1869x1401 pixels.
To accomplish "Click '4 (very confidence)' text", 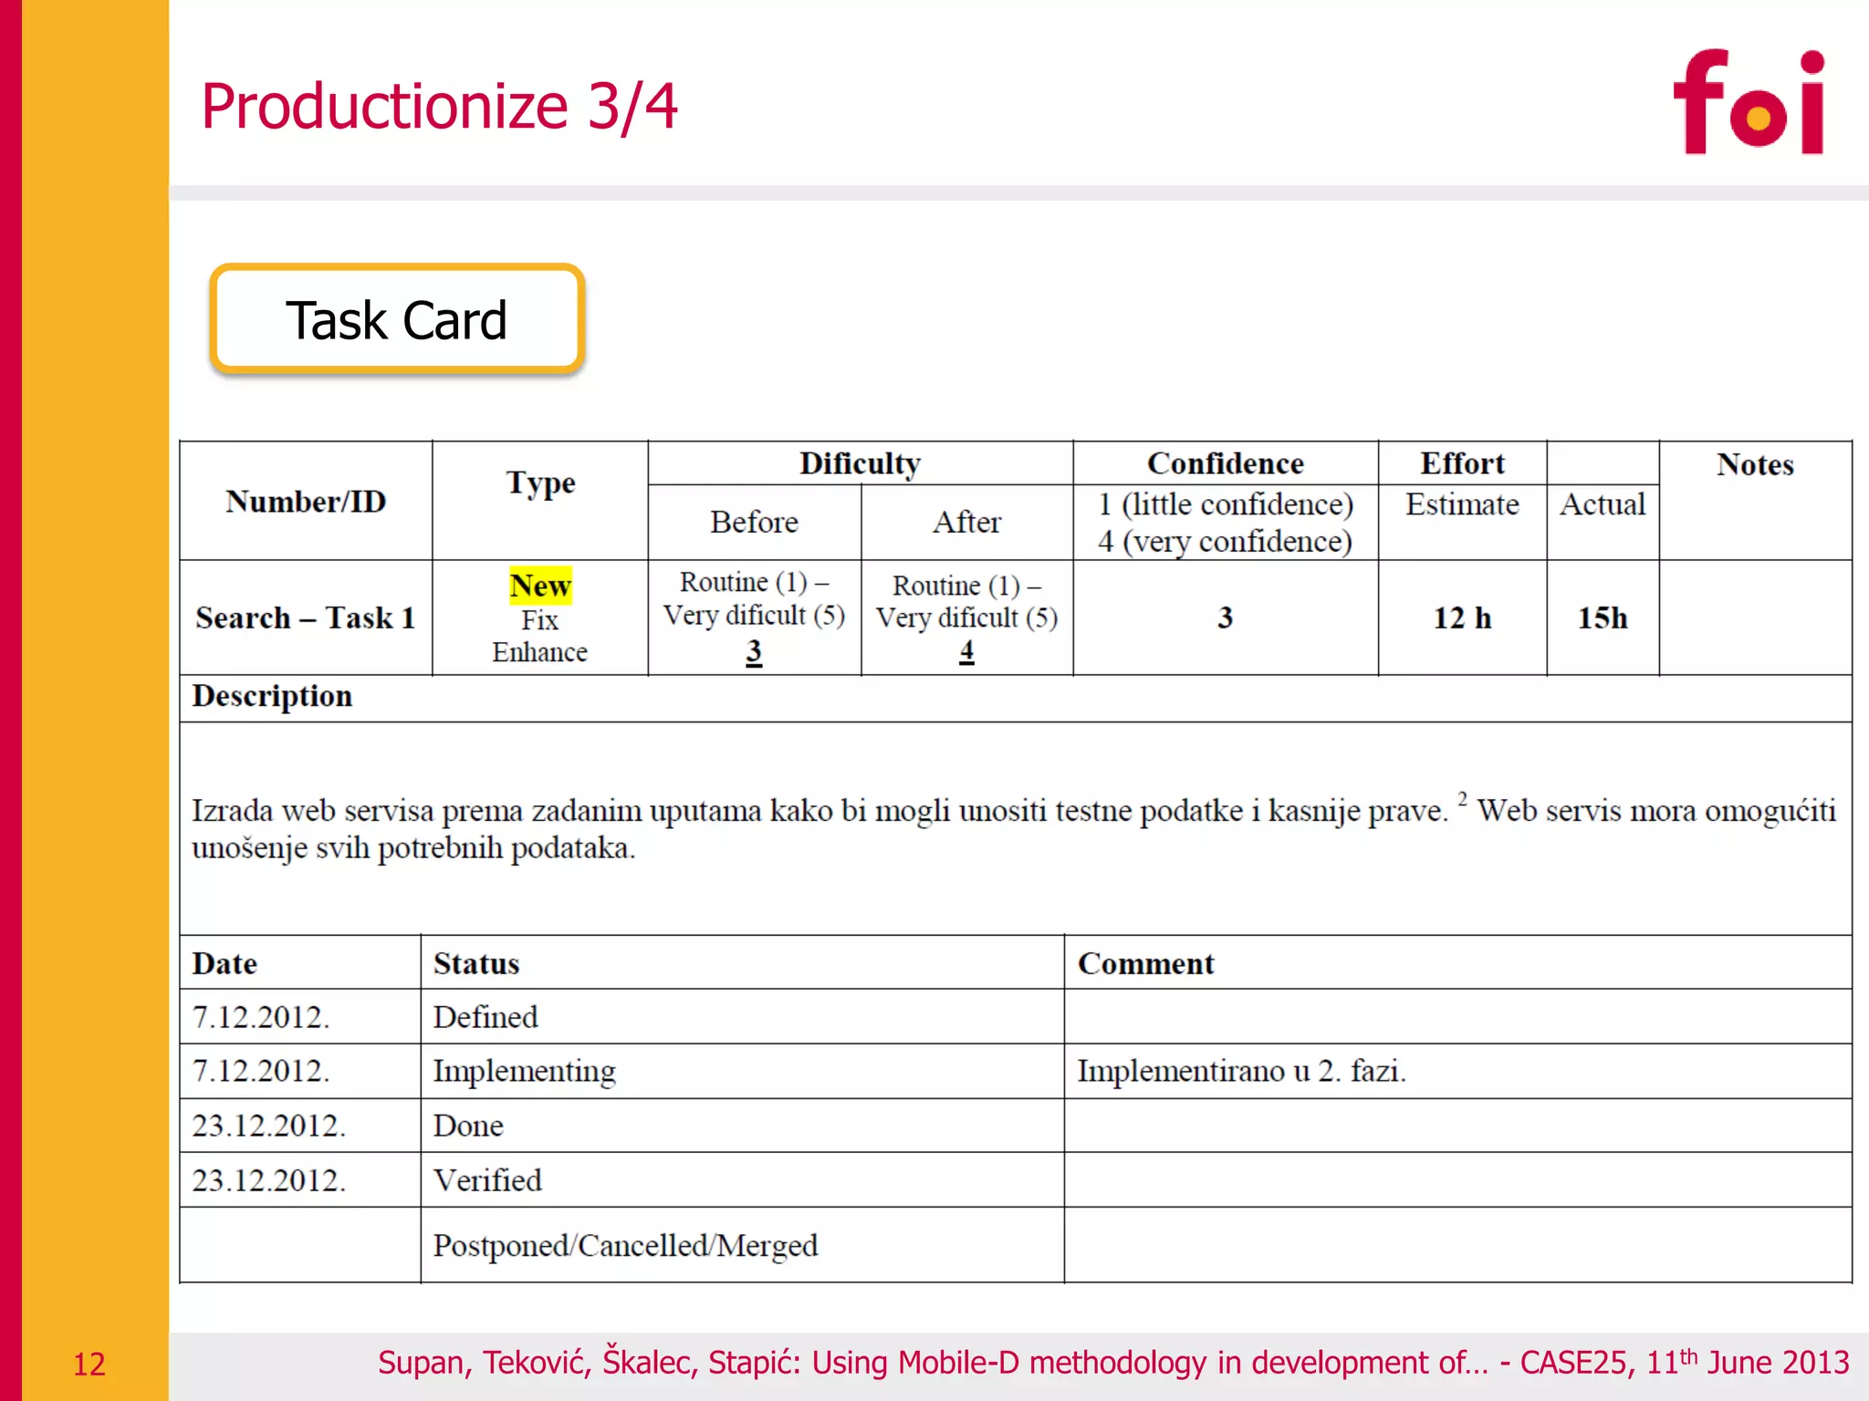I will pyautogui.click(x=1225, y=541).
